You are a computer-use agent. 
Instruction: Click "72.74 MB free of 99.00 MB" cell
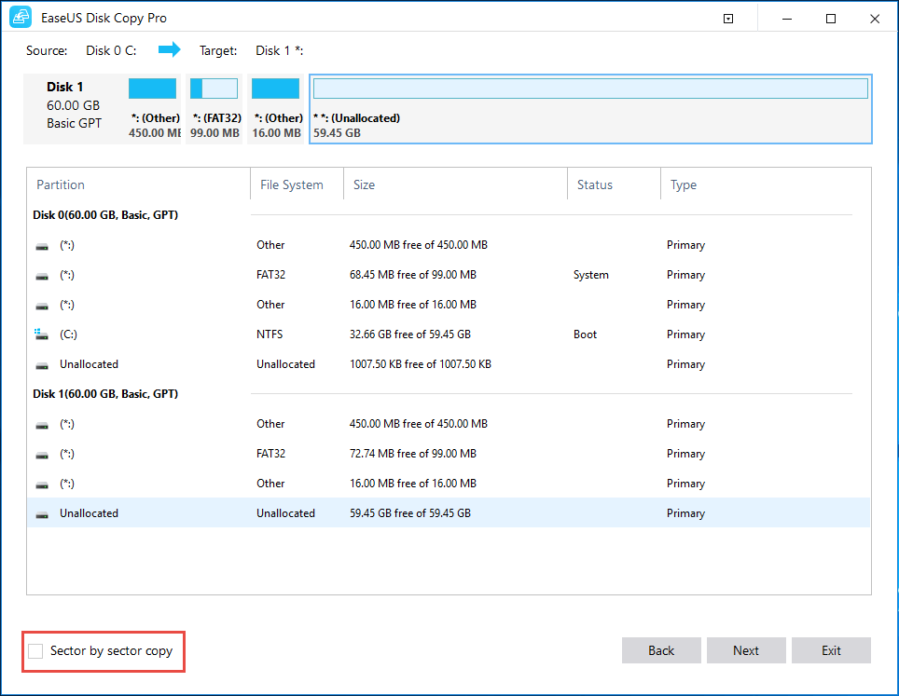[x=413, y=453]
